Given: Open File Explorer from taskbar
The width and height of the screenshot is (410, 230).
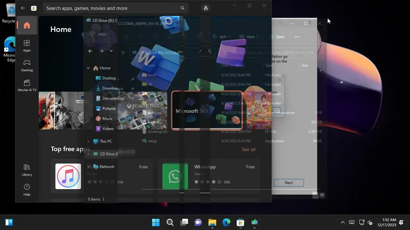Looking at the screenshot, I should coord(212,222).
